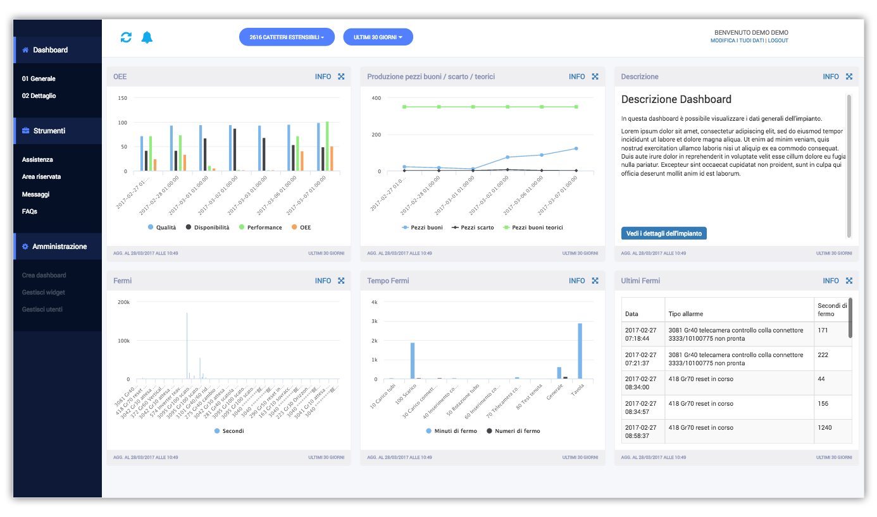This screenshot has height=517, width=877.
Task: Click the refresh icon in the header
Action: point(126,37)
